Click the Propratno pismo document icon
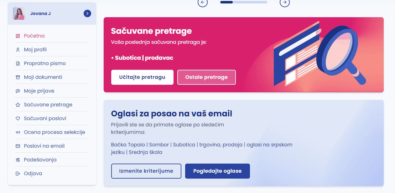 (x=18, y=63)
